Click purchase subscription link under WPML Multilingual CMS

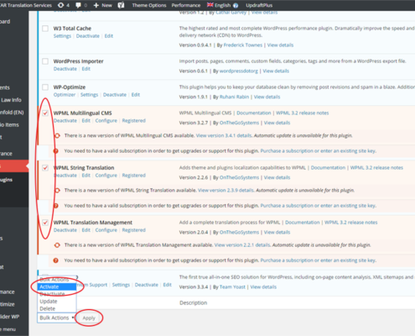[x=318, y=151]
